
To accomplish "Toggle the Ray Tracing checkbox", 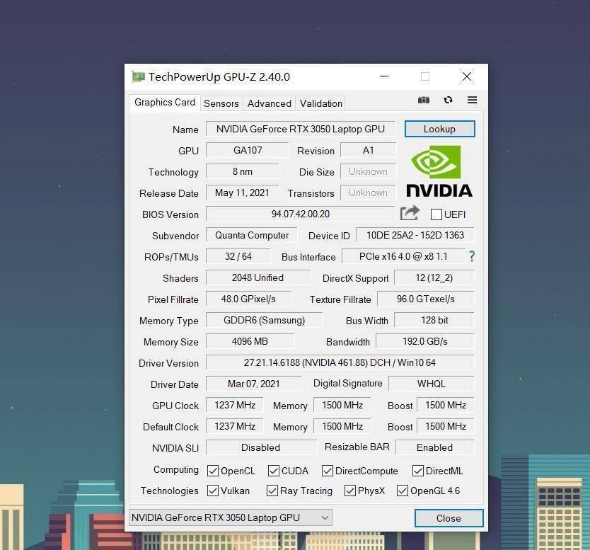I will (x=272, y=491).
